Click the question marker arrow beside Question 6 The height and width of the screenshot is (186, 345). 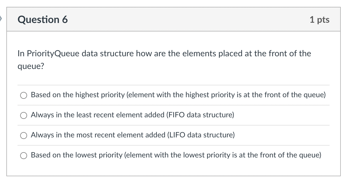1,19
